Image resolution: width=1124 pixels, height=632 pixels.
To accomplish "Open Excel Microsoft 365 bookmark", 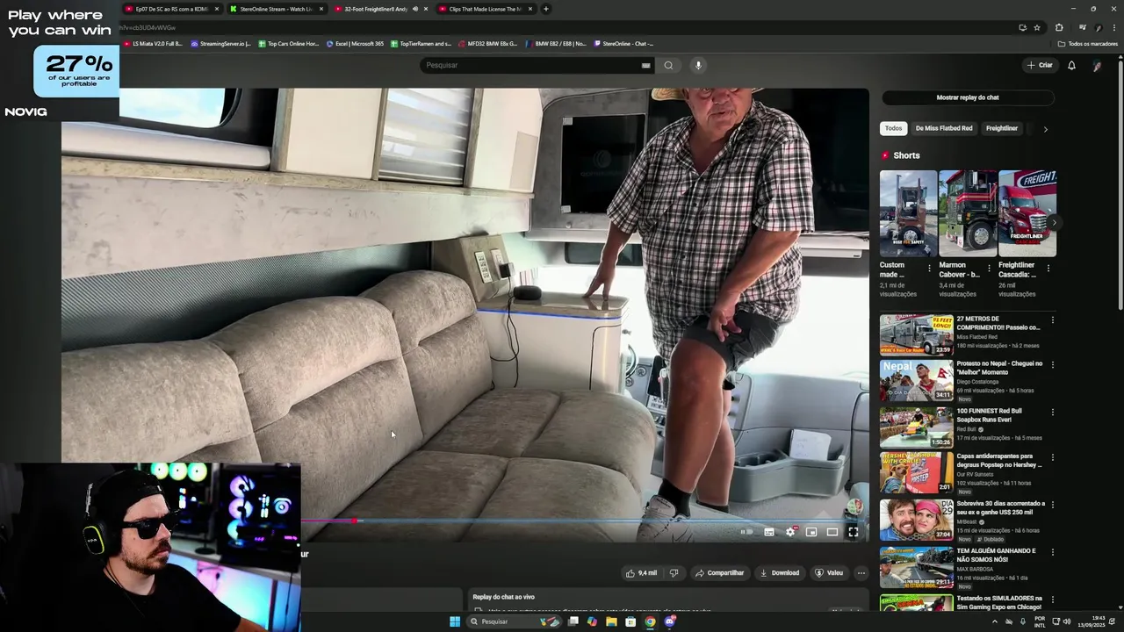I will click(355, 43).
